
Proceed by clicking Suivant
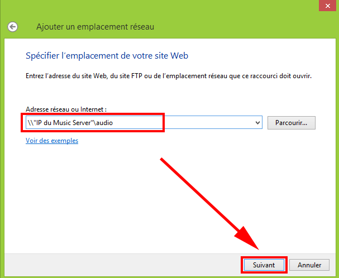[x=264, y=265]
